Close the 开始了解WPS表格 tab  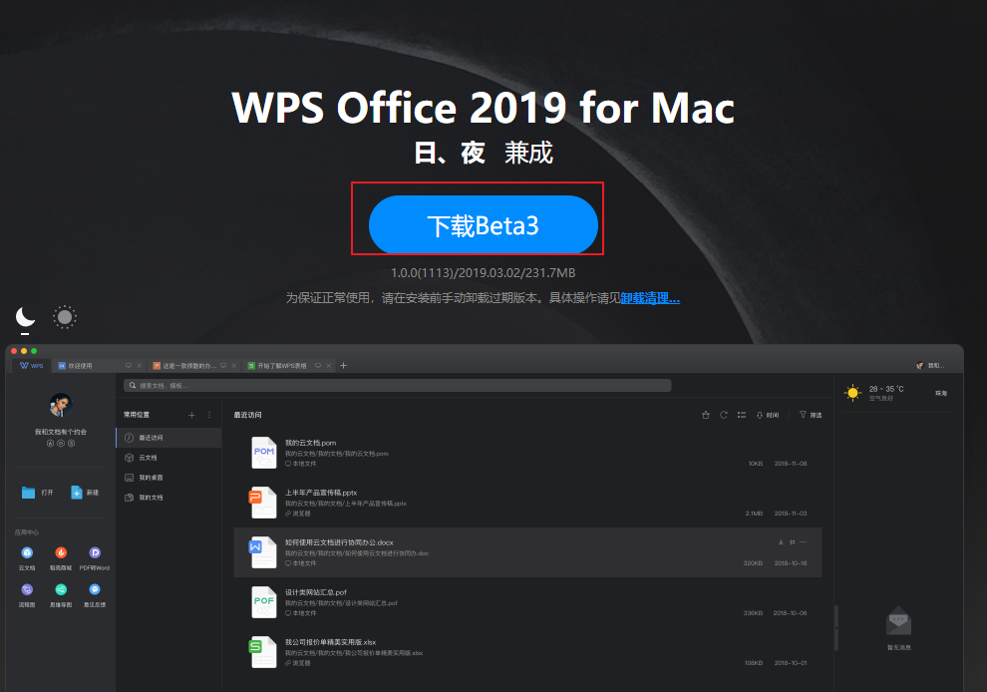tap(329, 366)
